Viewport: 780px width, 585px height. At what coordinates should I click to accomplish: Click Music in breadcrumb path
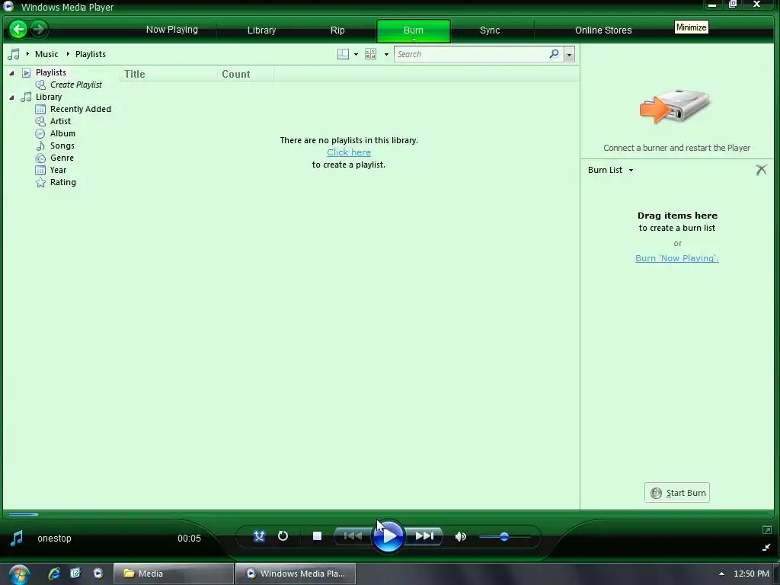point(46,54)
